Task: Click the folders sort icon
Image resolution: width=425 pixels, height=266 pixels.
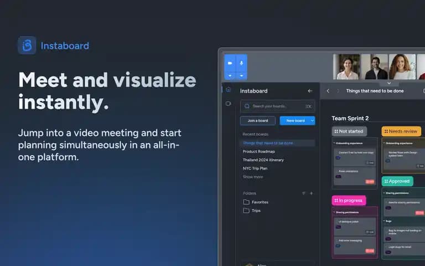Action: [304, 193]
